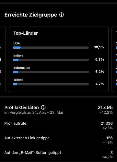Select the 10,1% value for USA
The image size is (117, 162).
click(x=99, y=47)
